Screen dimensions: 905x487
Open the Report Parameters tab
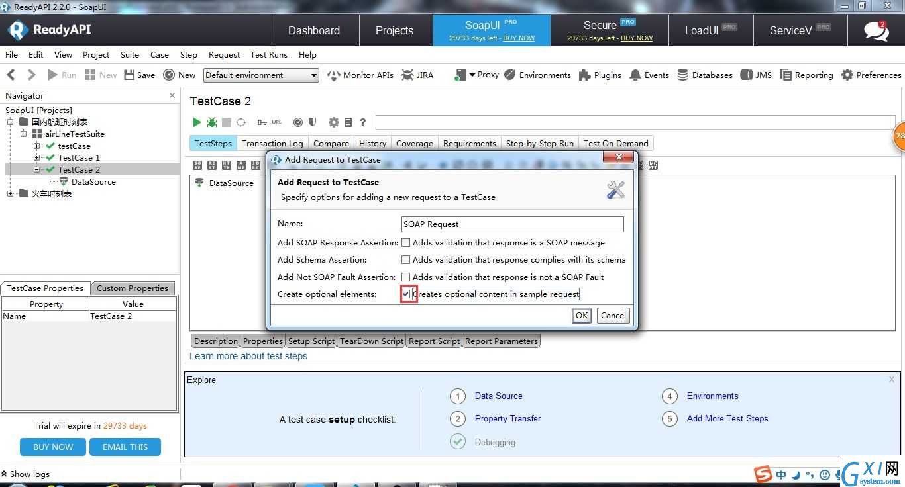click(502, 341)
